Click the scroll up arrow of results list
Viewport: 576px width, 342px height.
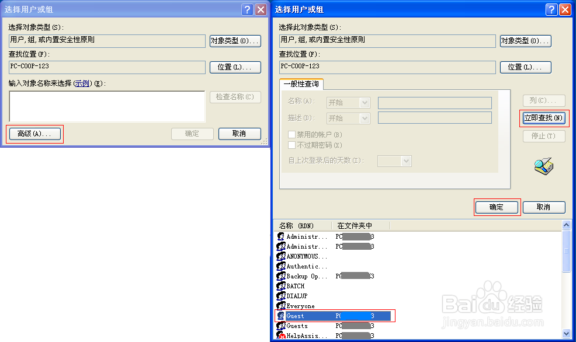[566, 225]
